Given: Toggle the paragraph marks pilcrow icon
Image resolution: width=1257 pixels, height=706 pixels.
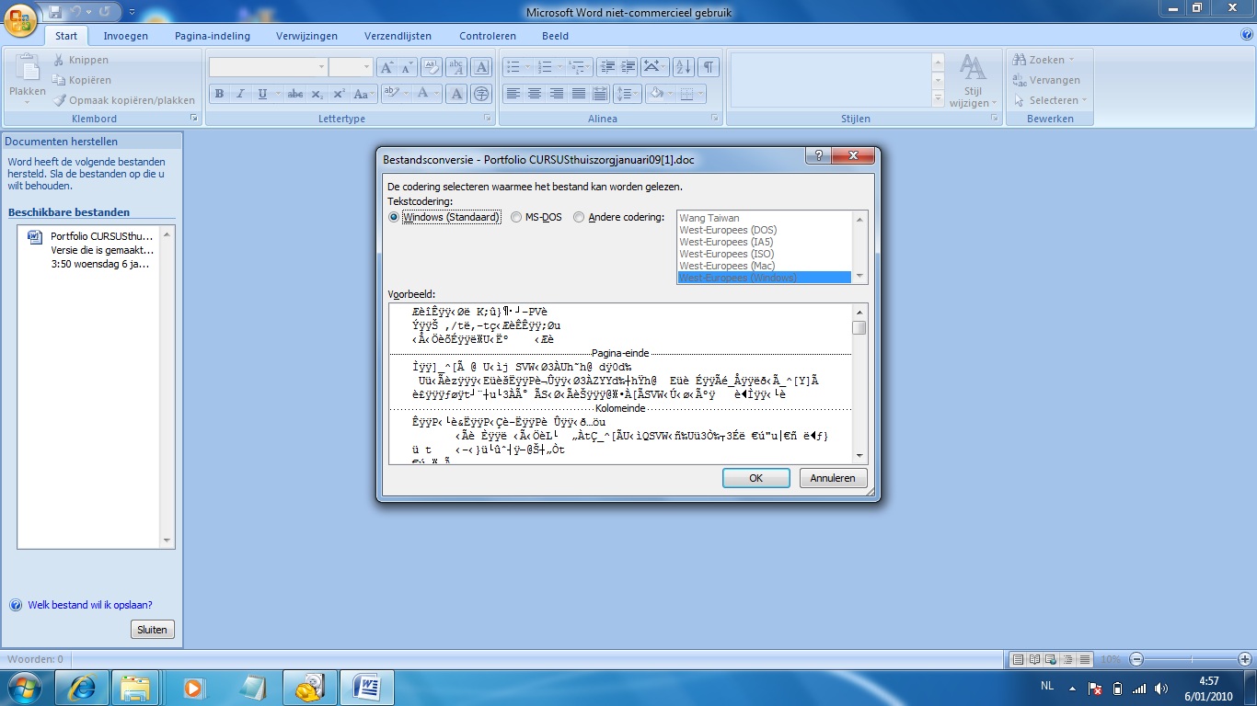Looking at the screenshot, I should click(709, 67).
